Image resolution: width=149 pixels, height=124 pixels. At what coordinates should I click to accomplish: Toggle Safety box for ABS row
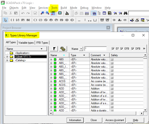(112, 59)
